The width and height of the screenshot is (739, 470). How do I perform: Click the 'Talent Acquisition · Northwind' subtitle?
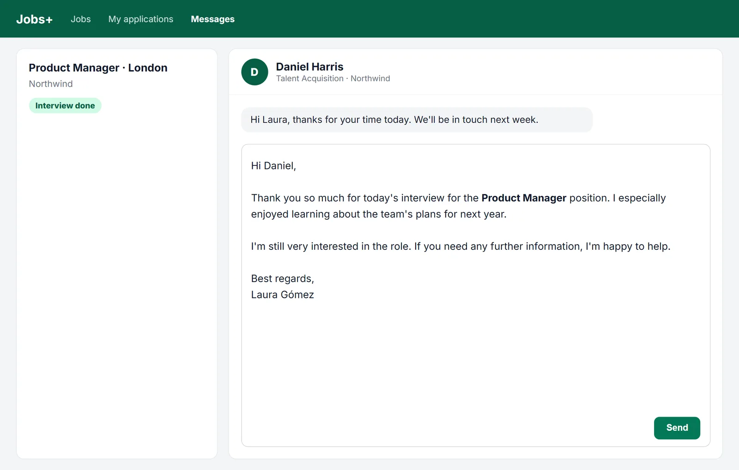[333, 78]
